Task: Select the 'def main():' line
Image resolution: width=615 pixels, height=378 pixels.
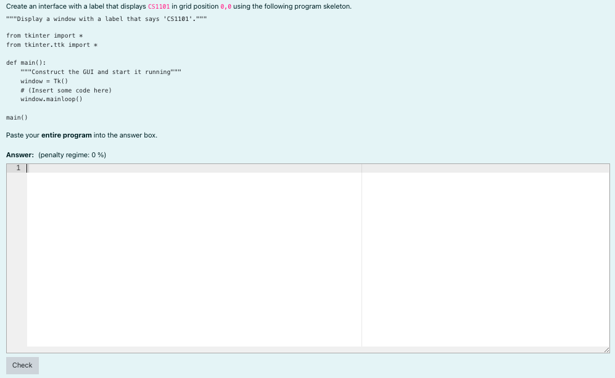Action: (x=25, y=62)
